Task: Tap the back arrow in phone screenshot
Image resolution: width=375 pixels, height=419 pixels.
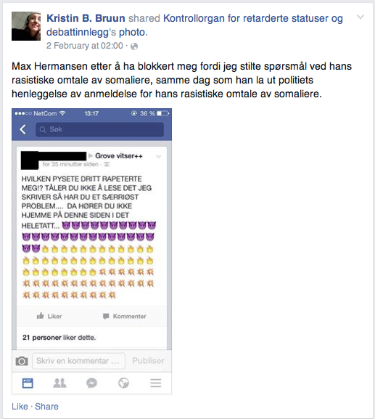Action: [22, 129]
